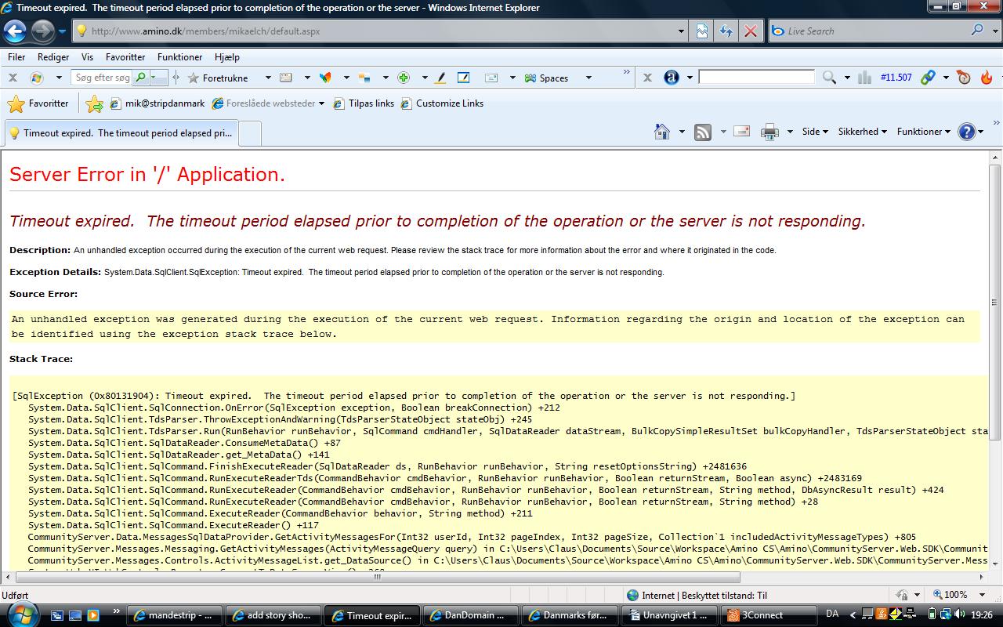Image resolution: width=1003 pixels, height=627 pixels.
Task: Switch to DanDomain taskbar window
Action: pyautogui.click(x=472, y=615)
